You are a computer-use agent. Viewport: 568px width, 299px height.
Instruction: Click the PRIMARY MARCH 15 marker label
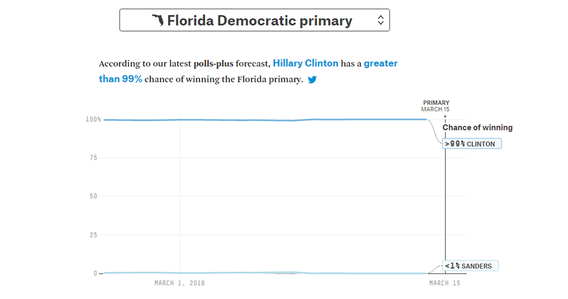(x=436, y=106)
